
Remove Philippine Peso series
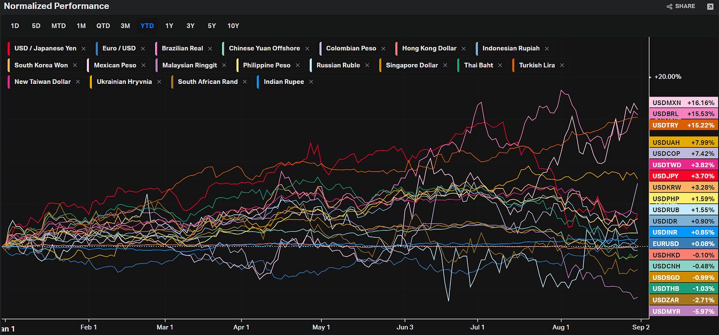coord(298,65)
